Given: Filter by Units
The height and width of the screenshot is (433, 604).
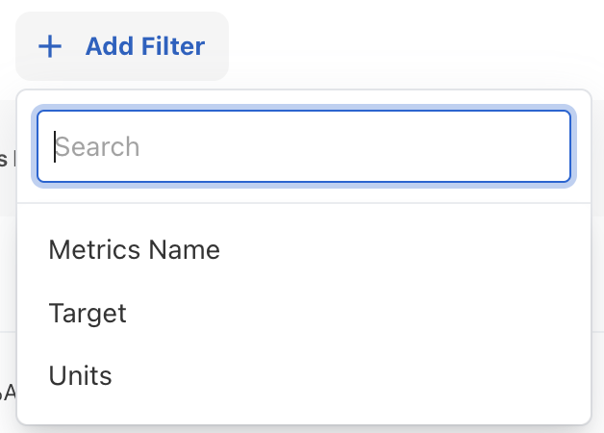Looking at the screenshot, I should click(x=80, y=375).
